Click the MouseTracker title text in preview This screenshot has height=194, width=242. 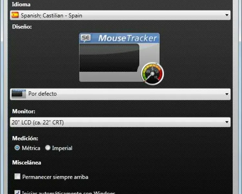coord(127,38)
